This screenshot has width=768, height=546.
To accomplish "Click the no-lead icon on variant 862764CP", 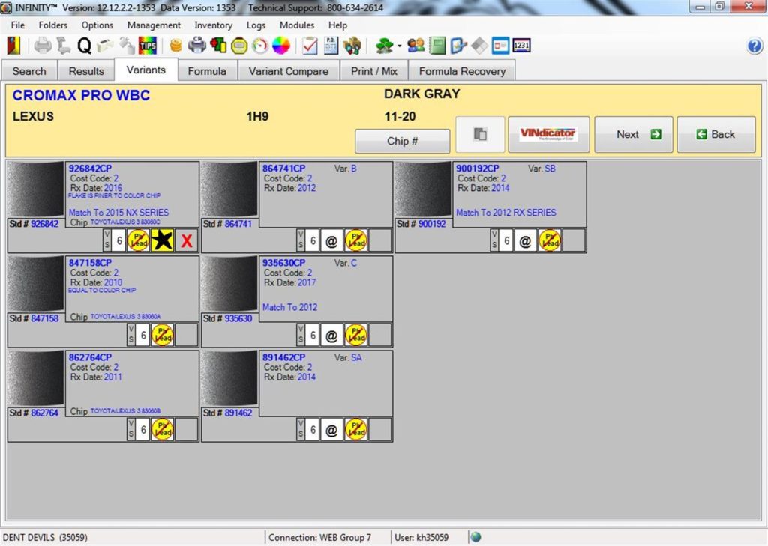I will pos(162,430).
